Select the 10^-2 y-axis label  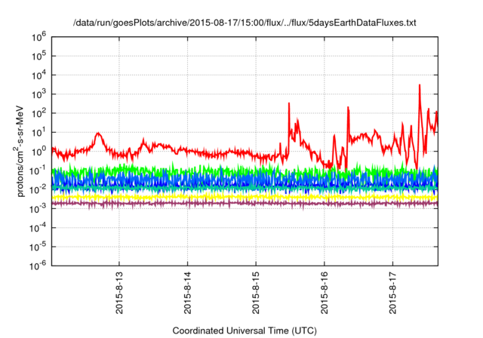pyautogui.click(x=38, y=190)
